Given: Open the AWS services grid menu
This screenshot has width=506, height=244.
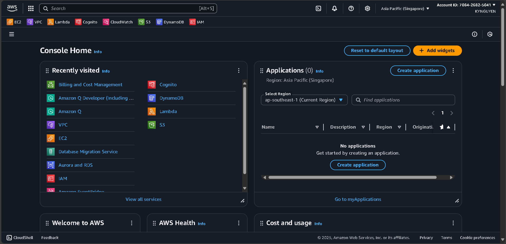Looking at the screenshot, I should point(31,8).
